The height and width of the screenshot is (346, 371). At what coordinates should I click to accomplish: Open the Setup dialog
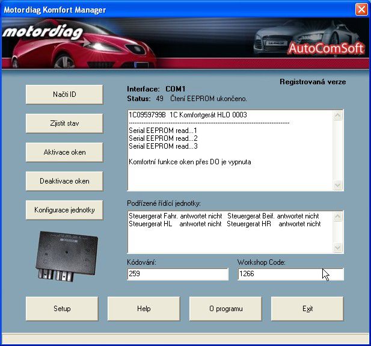[x=62, y=309]
